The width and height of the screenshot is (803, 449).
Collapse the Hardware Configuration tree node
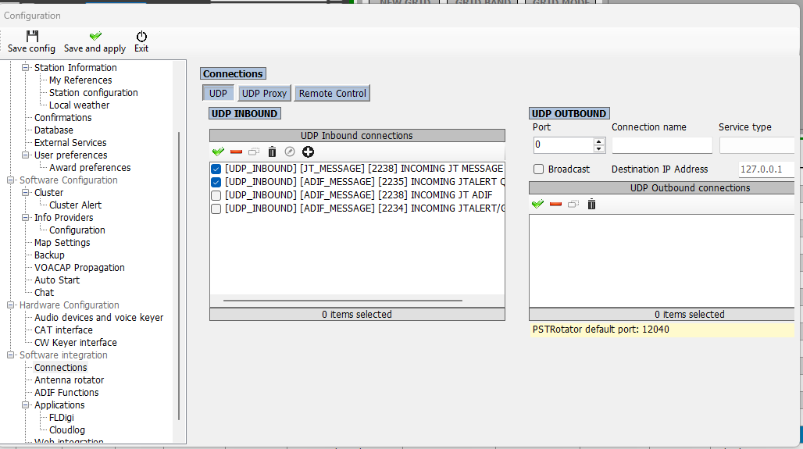[10, 305]
